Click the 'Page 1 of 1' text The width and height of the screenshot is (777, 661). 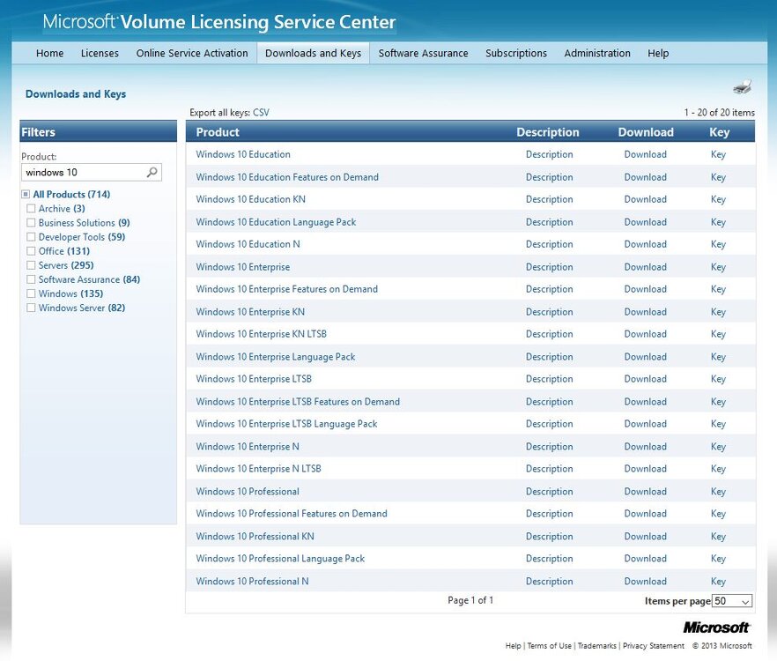[470, 600]
